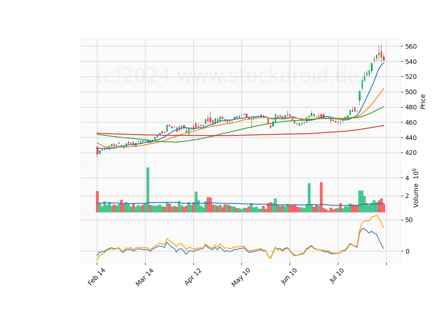Click the Feb 14 date label
The width and height of the screenshot is (445, 320).
[96, 276]
